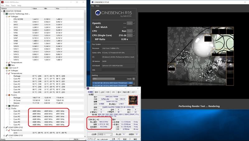Click the CPU-Z title bar app icon
249x141 pixels.
[88, 88]
